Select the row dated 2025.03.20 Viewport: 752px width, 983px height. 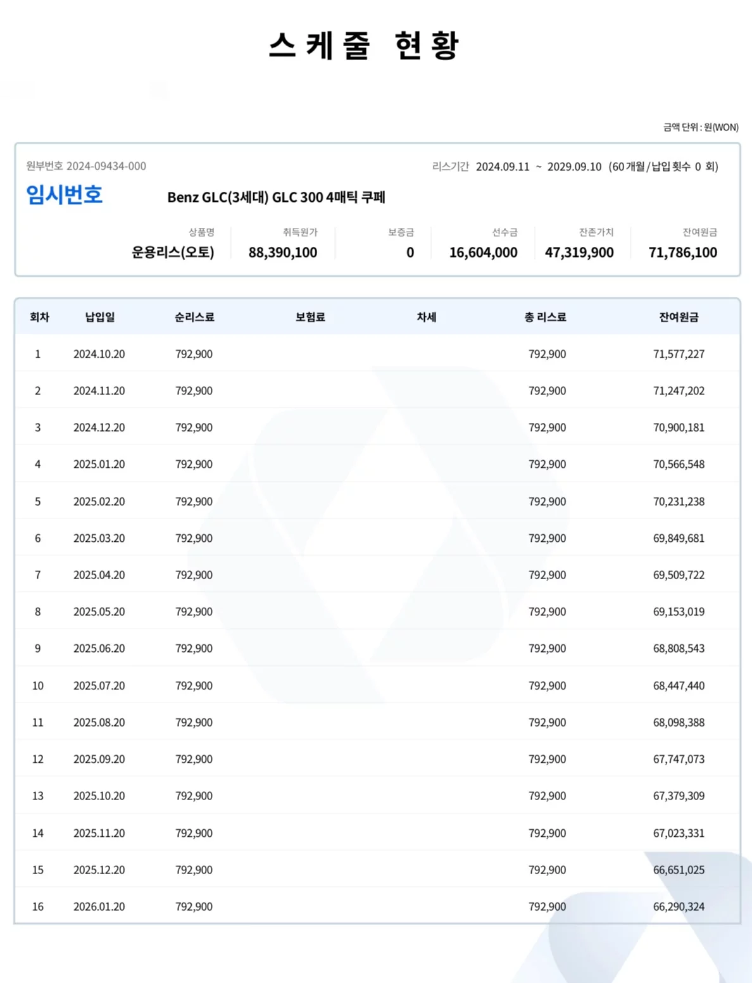[x=99, y=539]
